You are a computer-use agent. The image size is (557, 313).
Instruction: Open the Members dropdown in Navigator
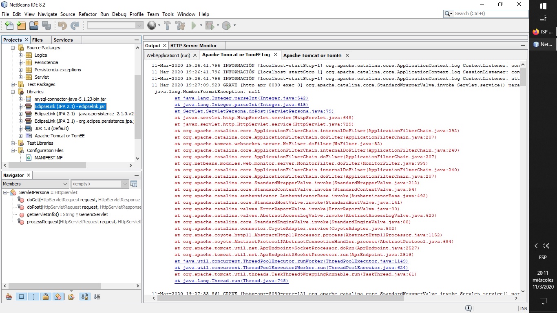coord(35,184)
